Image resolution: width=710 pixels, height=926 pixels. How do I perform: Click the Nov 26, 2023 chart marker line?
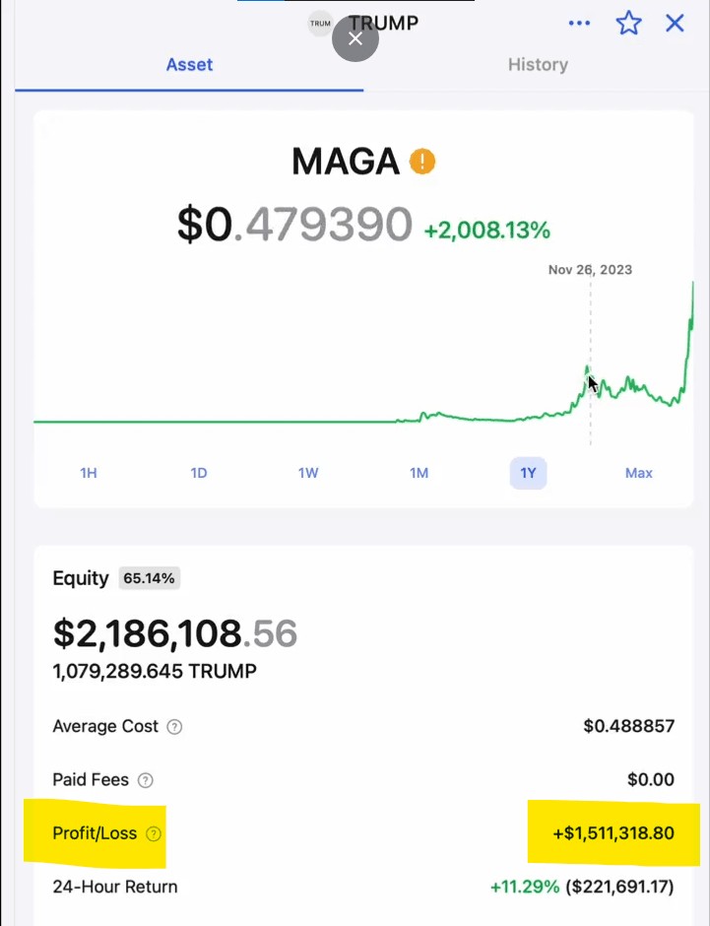[x=590, y=364]
